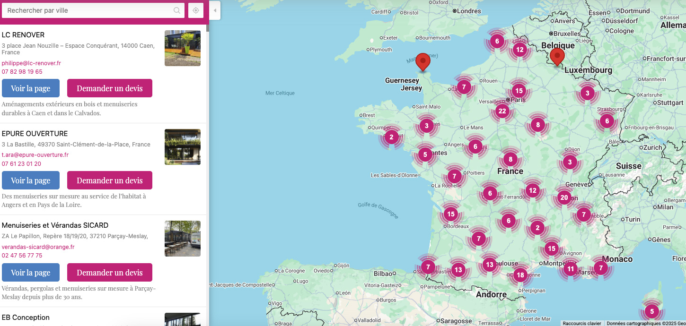The width and height of the screenshot is (686, 326).
Task: Open LC RENOVER page with Voir la page
Action: [x=31, y=88]
